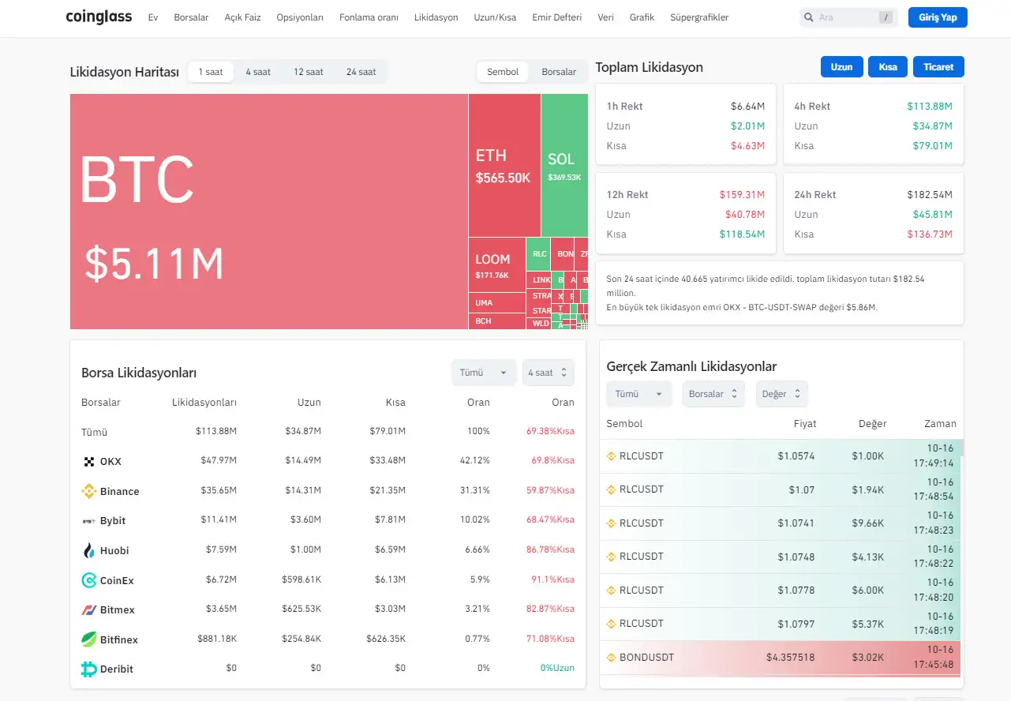This screenshot has width=1011, height=701.
Task: Open the Açık Faiz menu
Action: (x=242, y=17)
